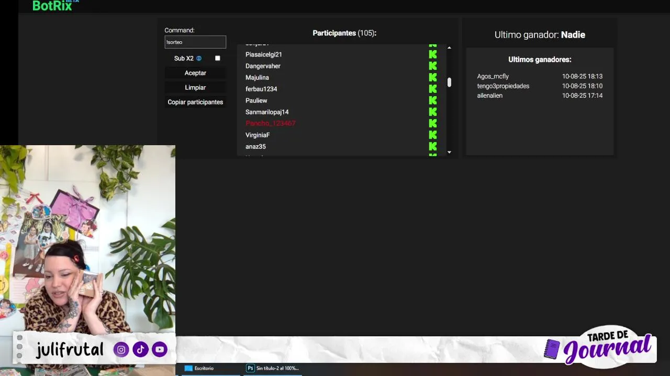This screenshot has width=670, height=376.
Task: Click the Kick icon next to Dangervaher
Action: (433, 66)
